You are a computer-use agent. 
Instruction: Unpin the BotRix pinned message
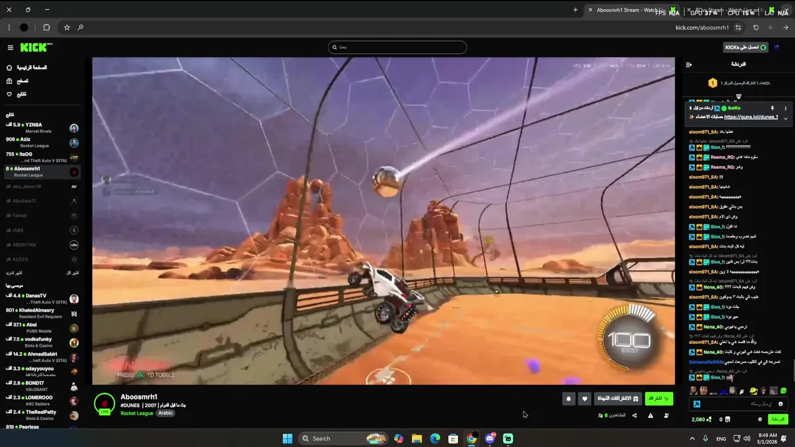(773, 108)
